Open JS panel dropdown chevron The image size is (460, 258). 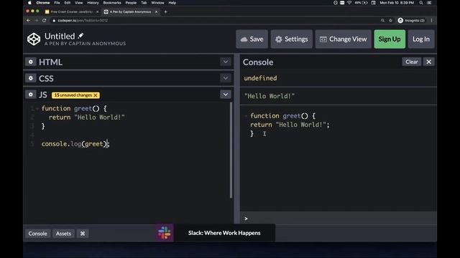pyautogui.click(x=225, y=95)
